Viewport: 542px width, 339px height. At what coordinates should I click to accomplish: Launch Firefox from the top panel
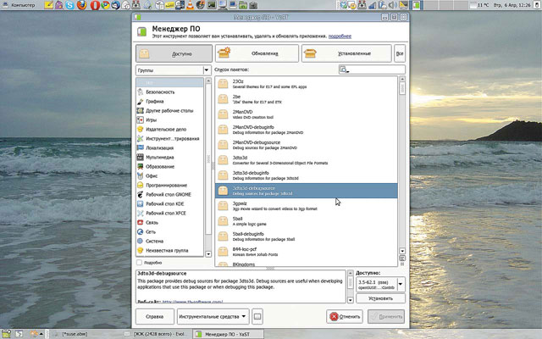click(x=81, y=5)
